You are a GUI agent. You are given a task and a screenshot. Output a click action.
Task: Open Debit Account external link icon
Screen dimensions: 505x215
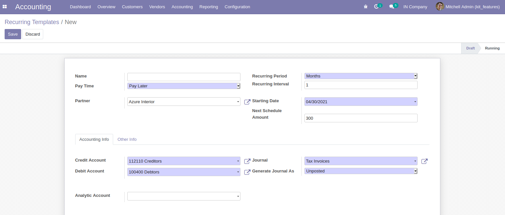(x=247, y=172)
